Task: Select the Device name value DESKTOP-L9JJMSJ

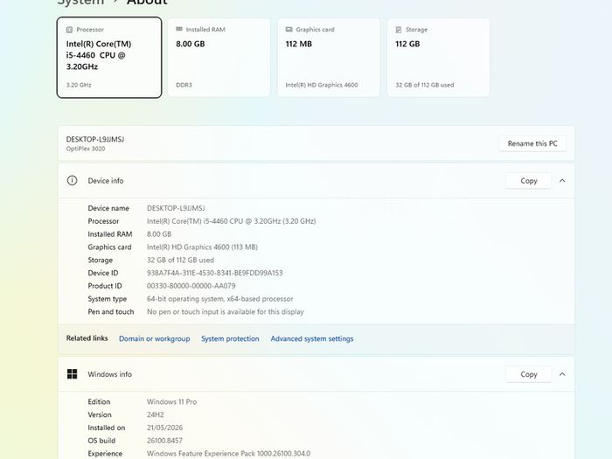Action: pos(176,208)
